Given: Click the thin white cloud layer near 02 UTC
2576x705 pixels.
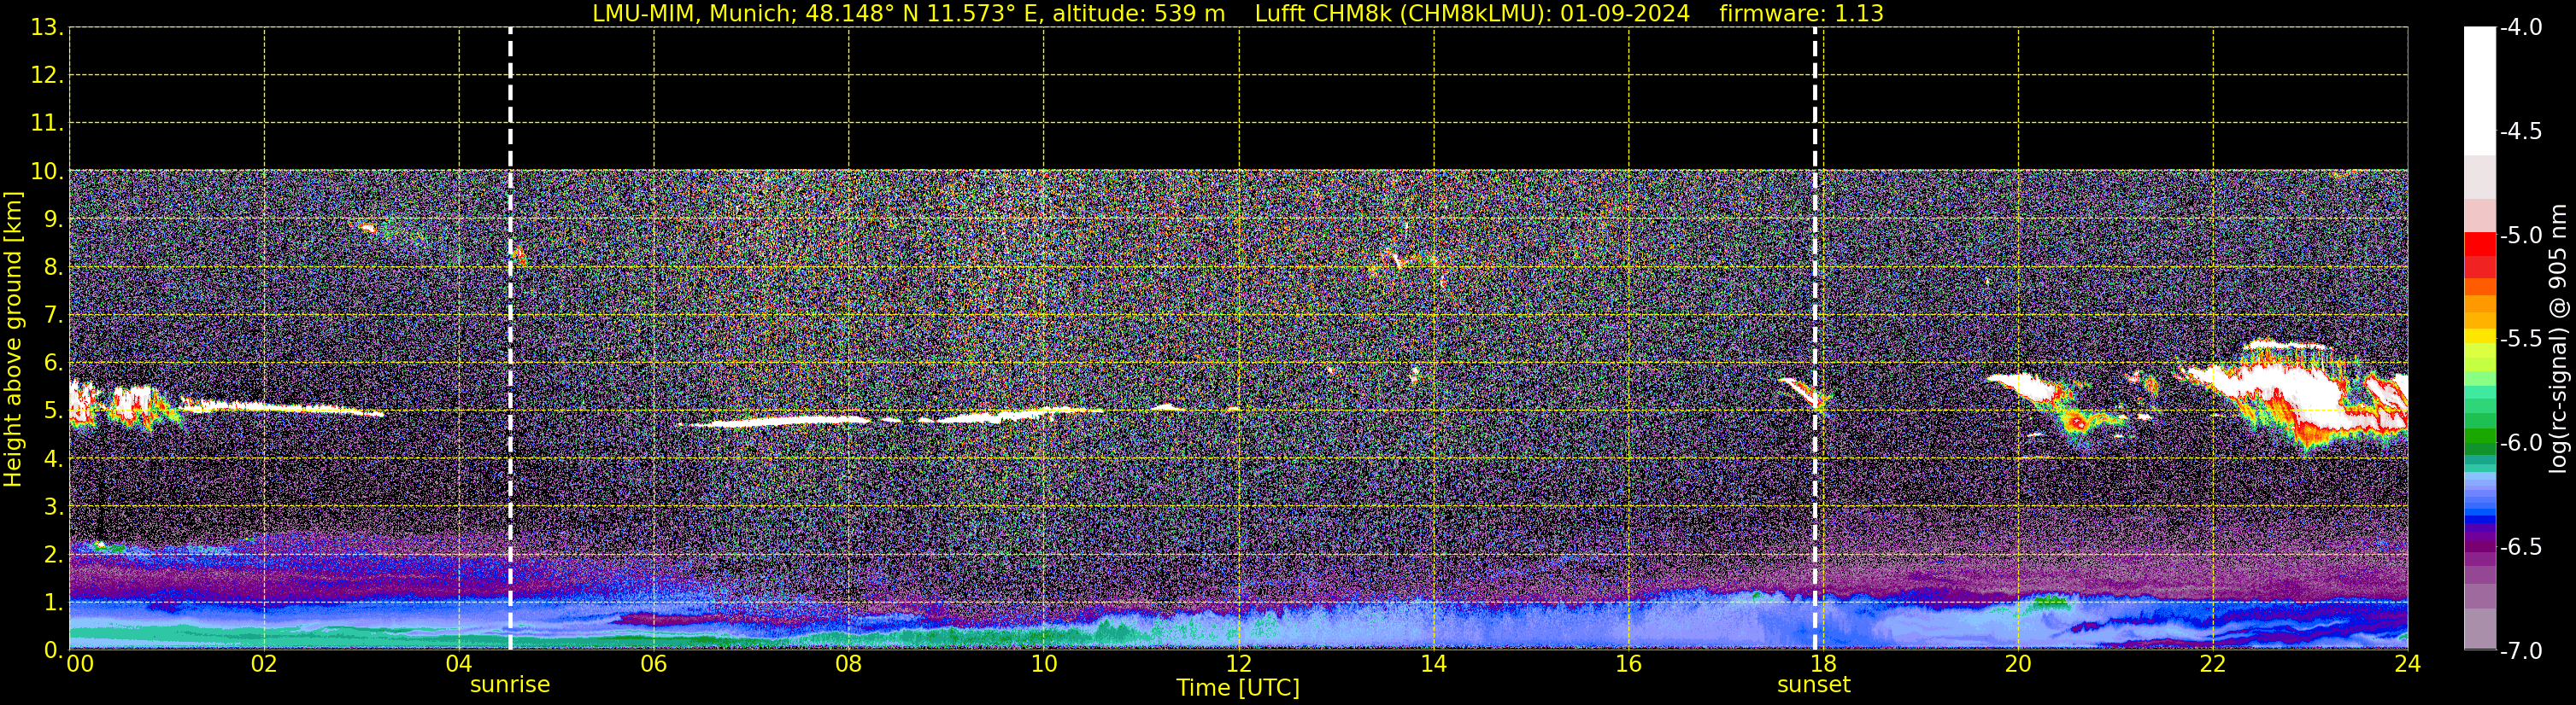Looking at the screenshot, I should [x=285, y=407].
